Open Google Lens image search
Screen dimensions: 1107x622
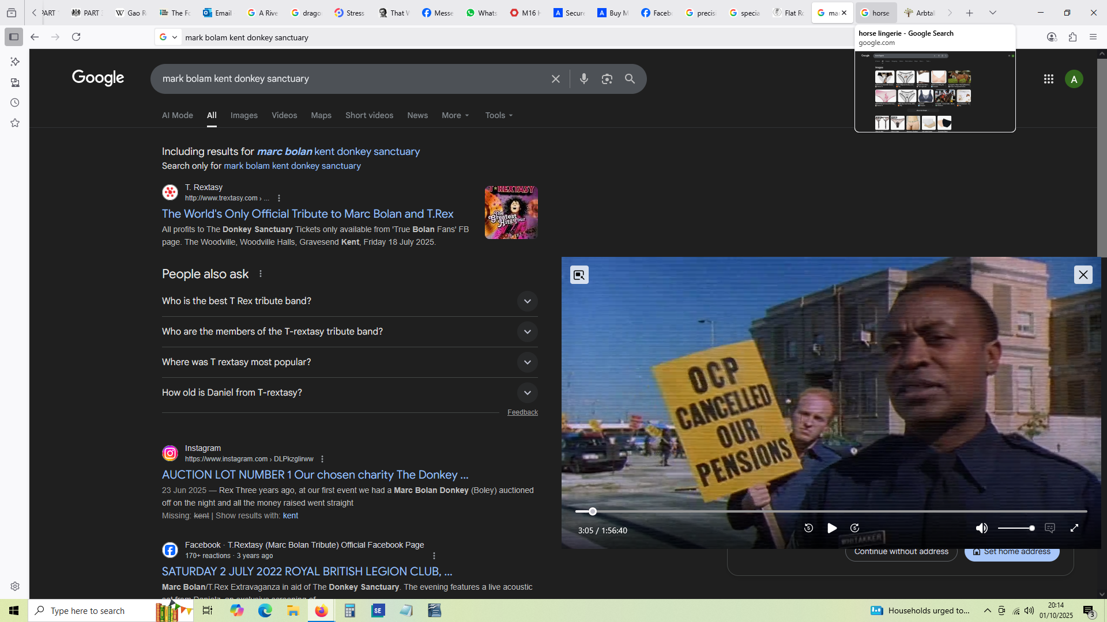click(x=607, y=79)
